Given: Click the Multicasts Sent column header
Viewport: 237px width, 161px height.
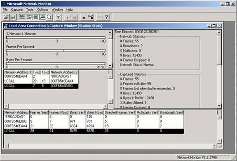Looking at the screenshot, I should tap(148, 112).
